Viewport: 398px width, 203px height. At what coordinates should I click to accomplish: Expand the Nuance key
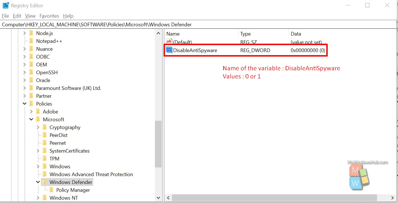[24, 49]
